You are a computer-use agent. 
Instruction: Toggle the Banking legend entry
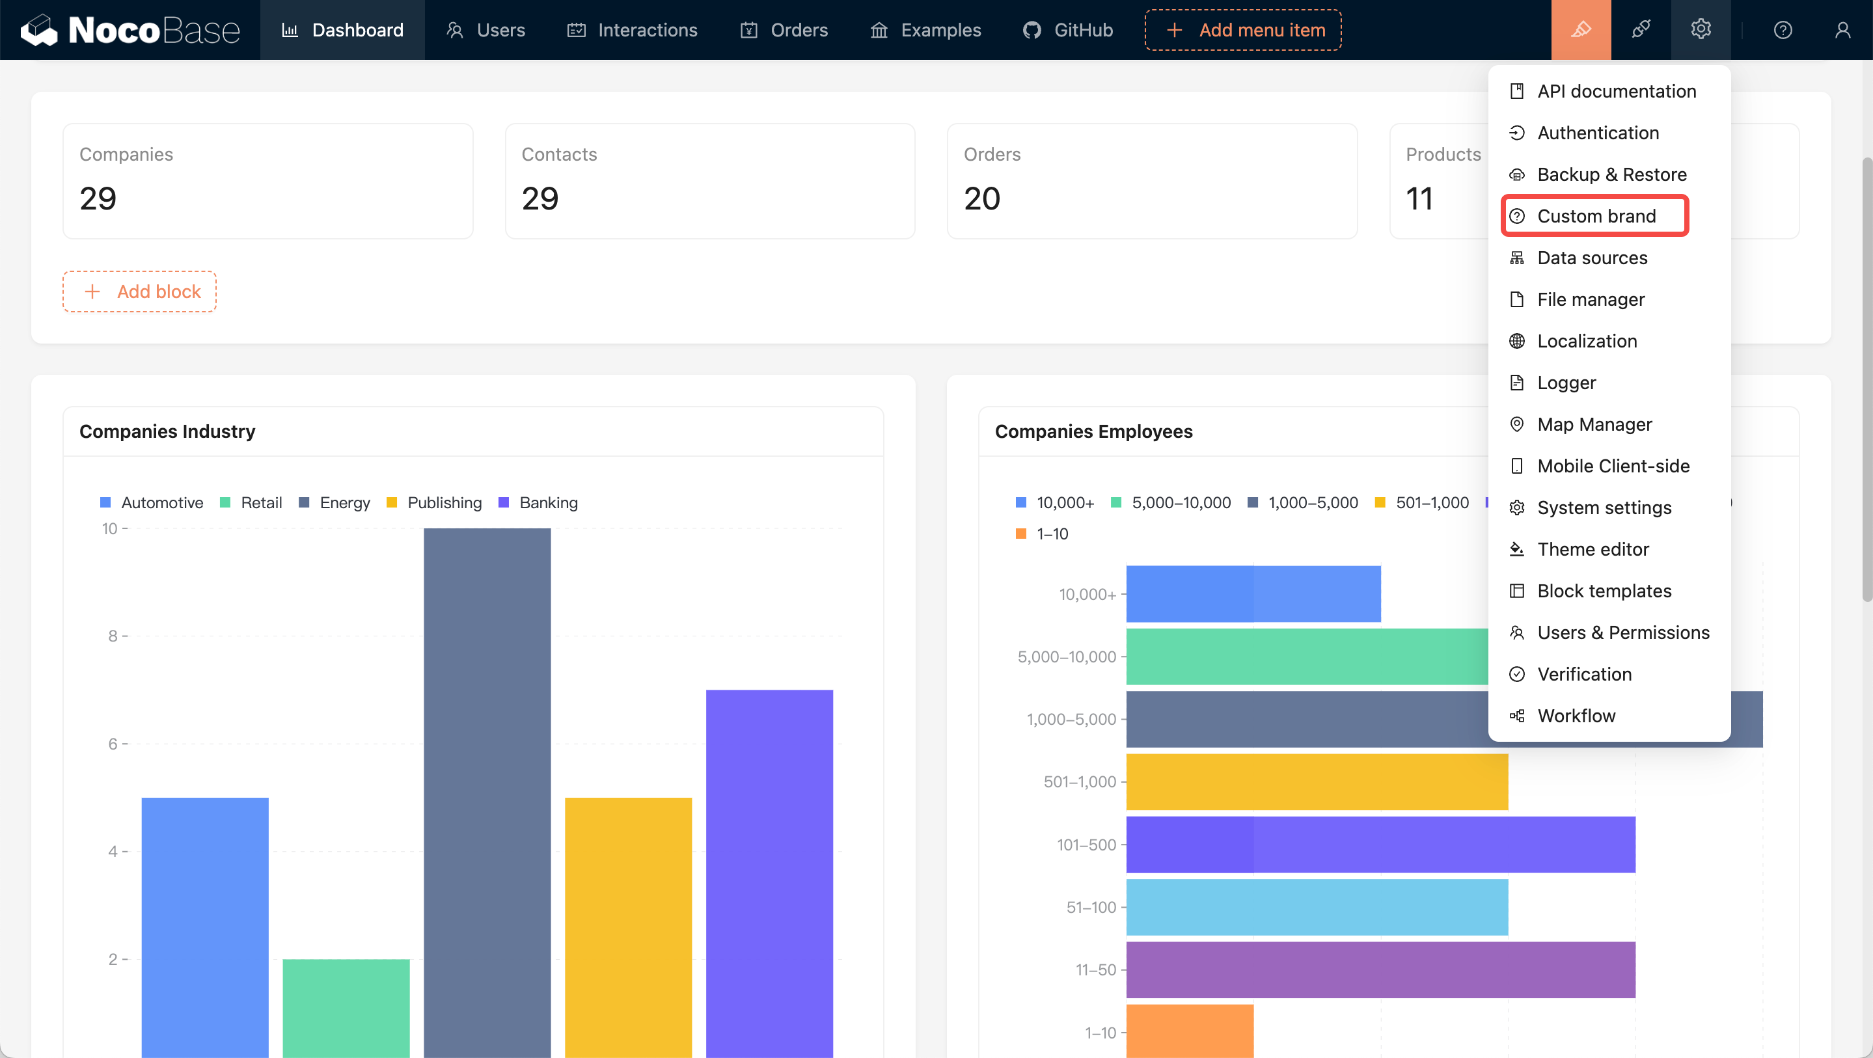pyautogui.click(x=547, y=502)
